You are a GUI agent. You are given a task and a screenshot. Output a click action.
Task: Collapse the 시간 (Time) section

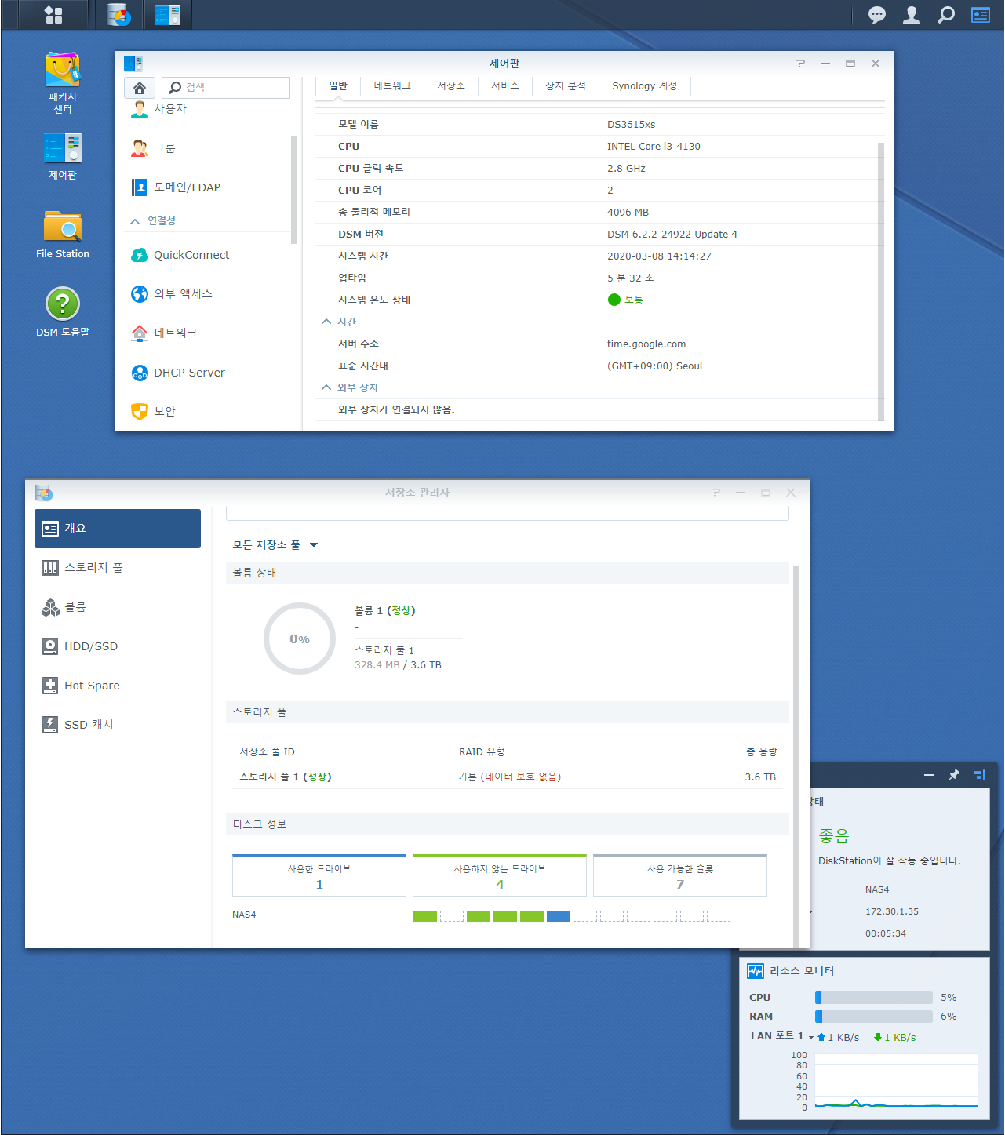(326, 322)
